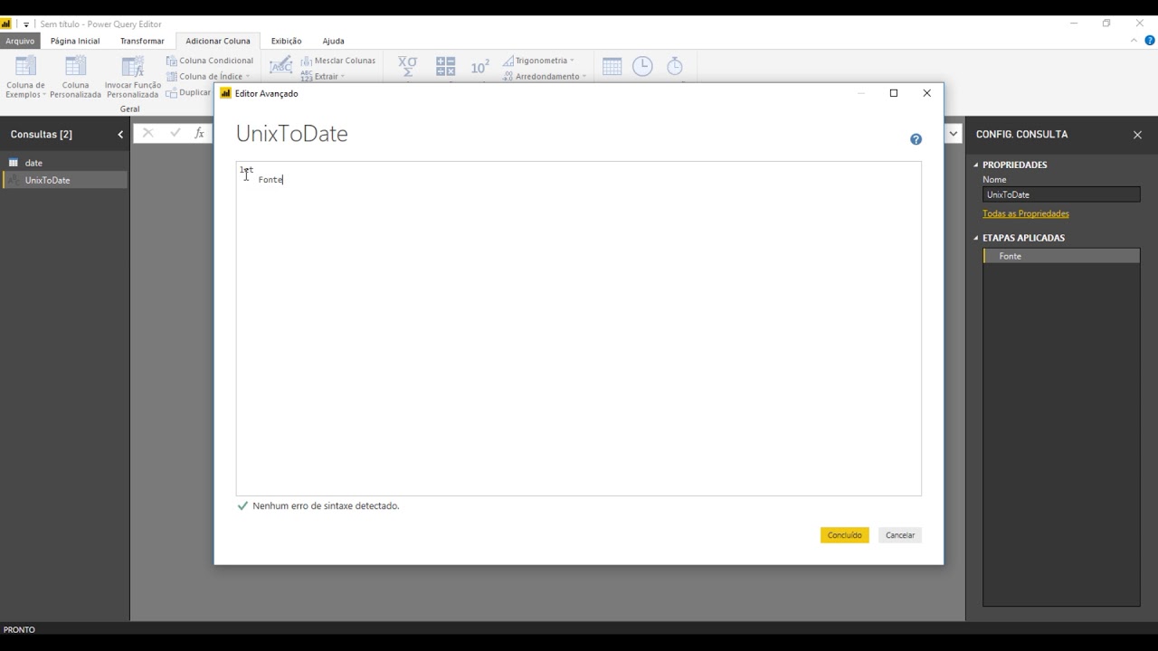This screenshot has width=1158, height=651.
Task: Open the Arquivo menu
Action: [x=20, y=41]
